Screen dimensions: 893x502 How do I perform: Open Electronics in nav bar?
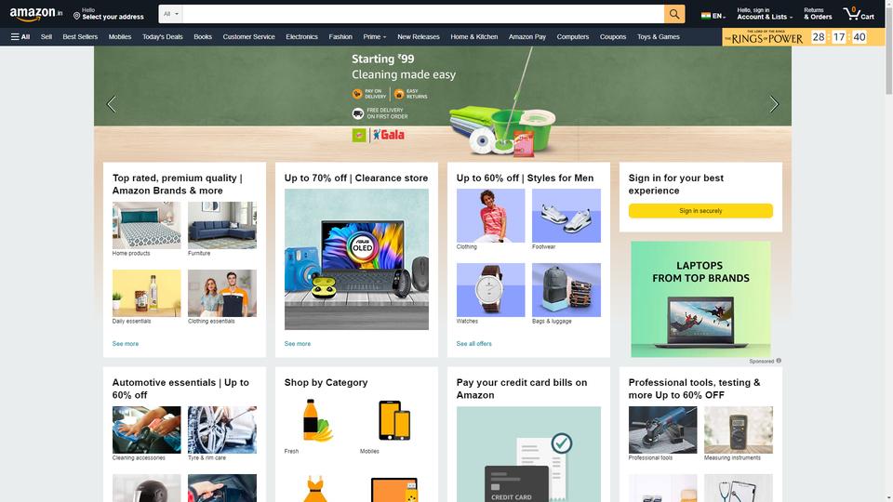tap(301, 36)
